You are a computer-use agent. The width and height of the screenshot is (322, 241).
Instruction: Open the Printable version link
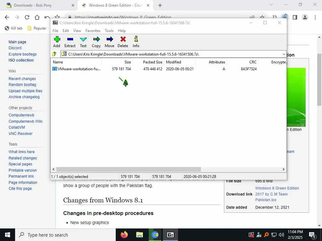coord(23,170)
